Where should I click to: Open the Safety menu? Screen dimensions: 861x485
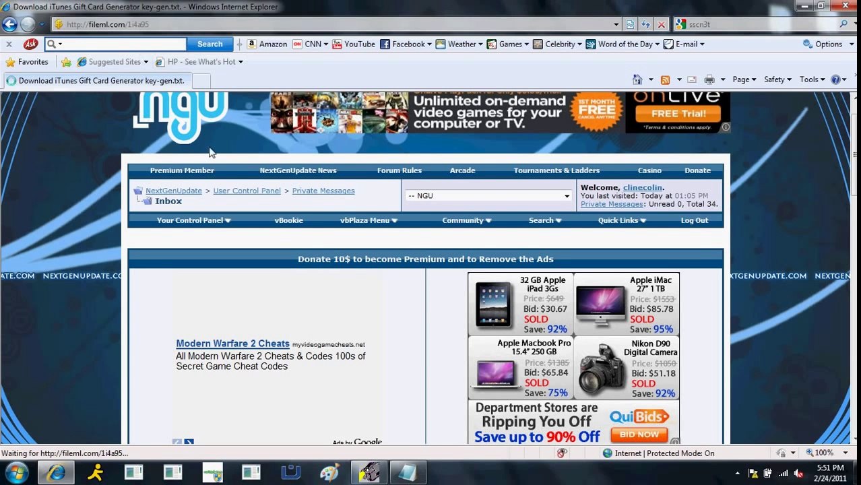click(x=777, y=79)
